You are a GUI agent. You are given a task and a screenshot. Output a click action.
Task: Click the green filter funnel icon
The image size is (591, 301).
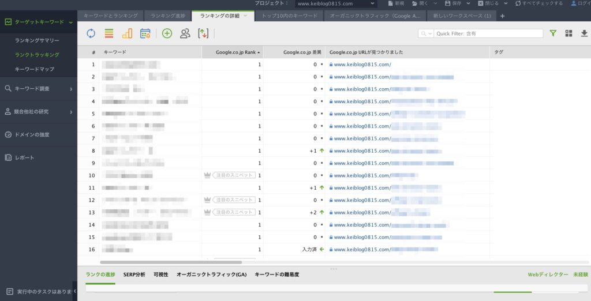click(553, 33)
